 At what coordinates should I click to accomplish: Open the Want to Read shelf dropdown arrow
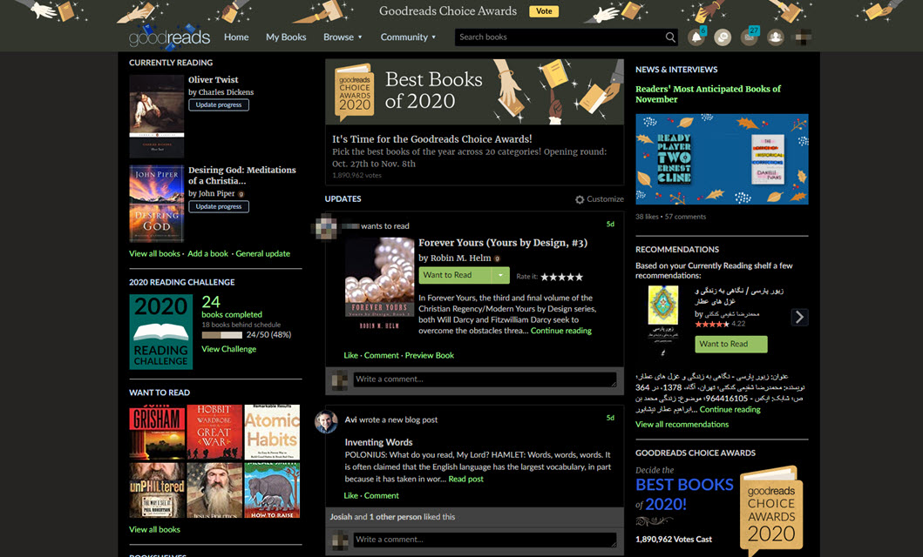click(500, 275)
